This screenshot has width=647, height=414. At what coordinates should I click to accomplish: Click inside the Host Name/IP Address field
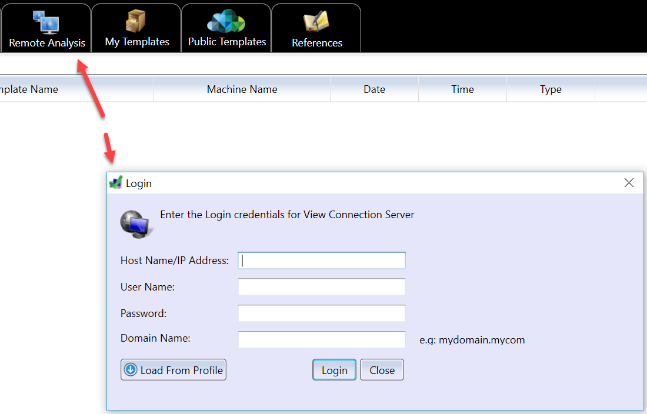tap(321, 260)
